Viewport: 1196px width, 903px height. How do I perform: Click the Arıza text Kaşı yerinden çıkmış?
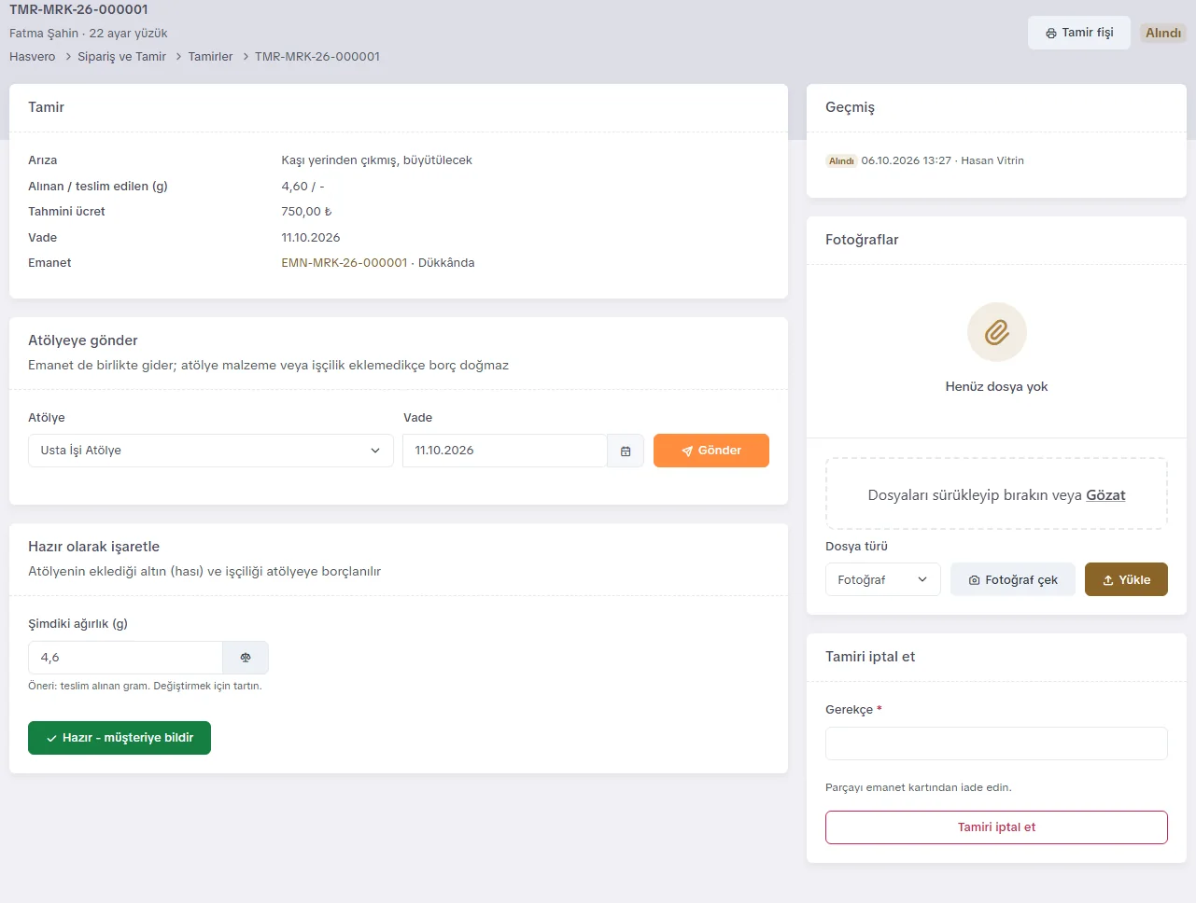pos(376,160)
